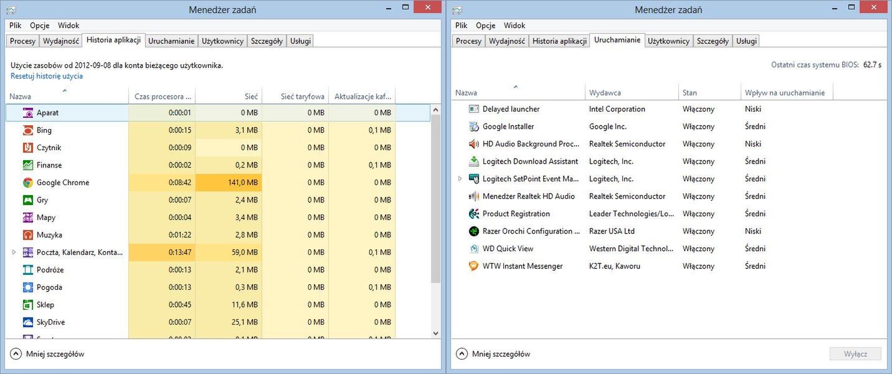The height and width of the screenshot is (374, 892).
Task: Sort app history by Nazwa header
Action: [67, 97]
